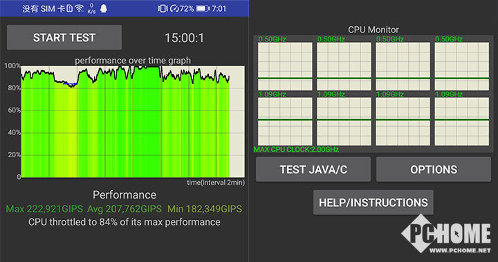498x262 pixels.
Task: Tap the SIM card icon in status bar
Action: 70,8
